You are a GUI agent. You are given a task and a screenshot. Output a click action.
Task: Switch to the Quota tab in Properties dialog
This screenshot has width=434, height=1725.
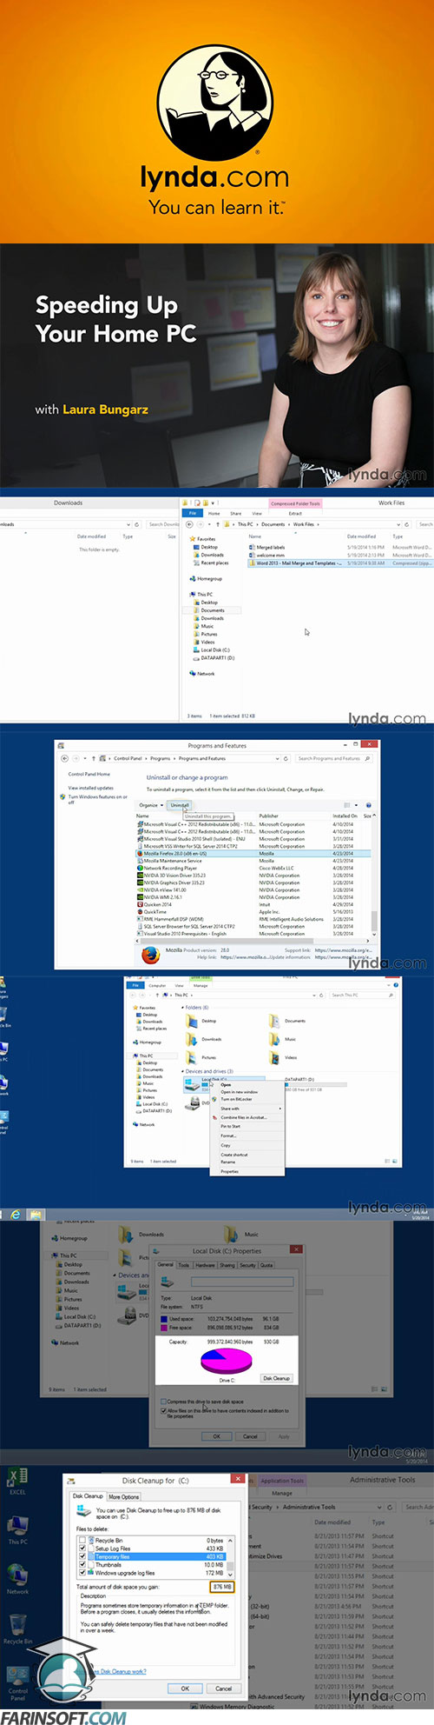[x=266, y=1265]
